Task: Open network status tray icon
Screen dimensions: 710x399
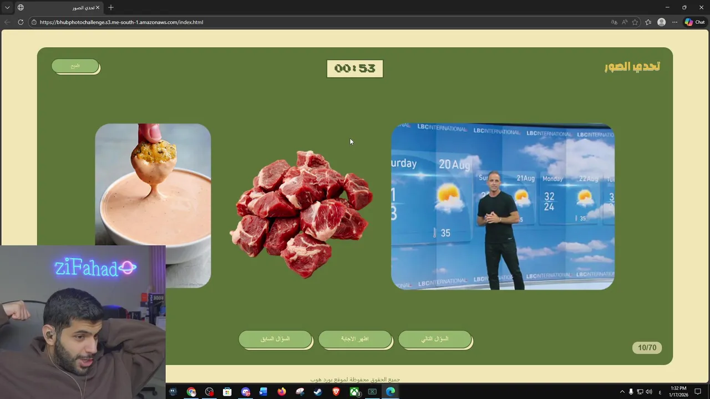Action: 640,392
